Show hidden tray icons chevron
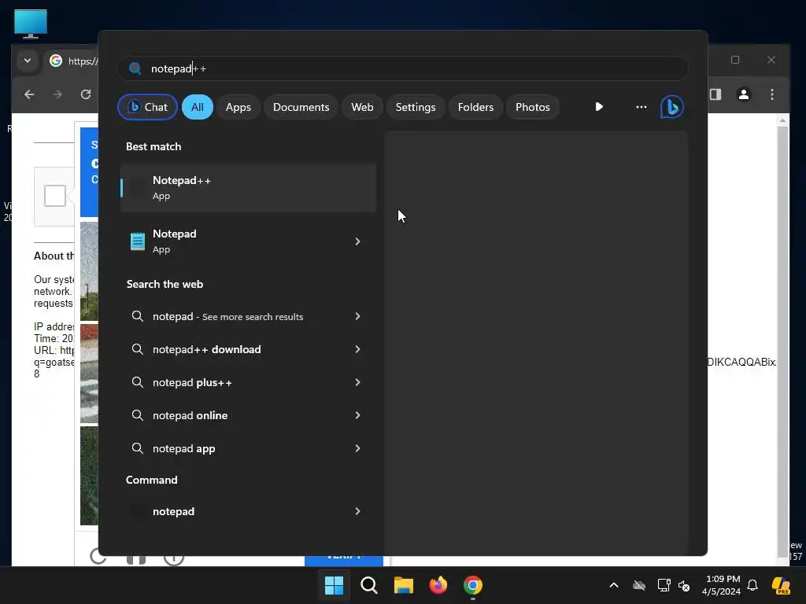The width and height of the screenshot is (806, 604). tap(614, 585)
